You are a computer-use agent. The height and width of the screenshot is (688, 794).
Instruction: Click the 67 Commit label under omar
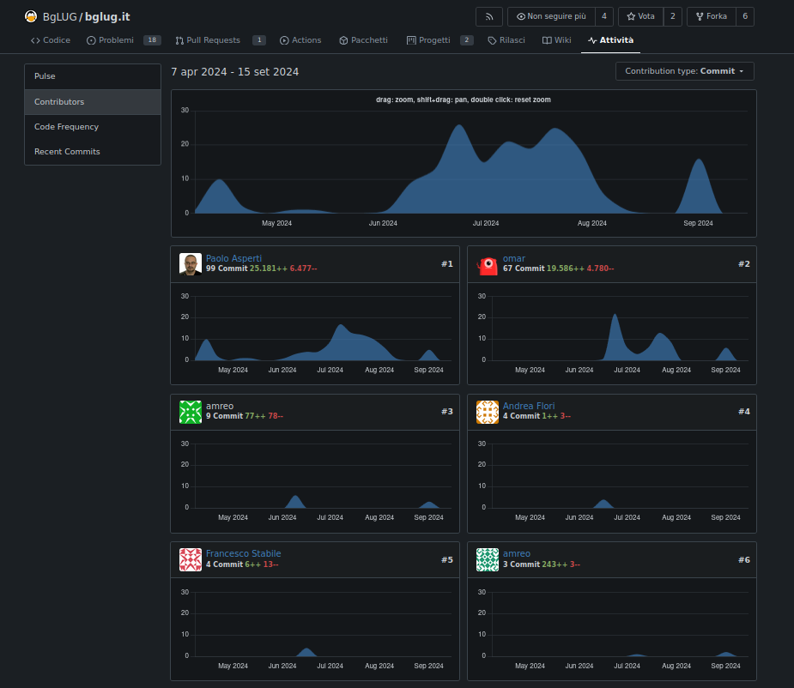coord(524,269)
